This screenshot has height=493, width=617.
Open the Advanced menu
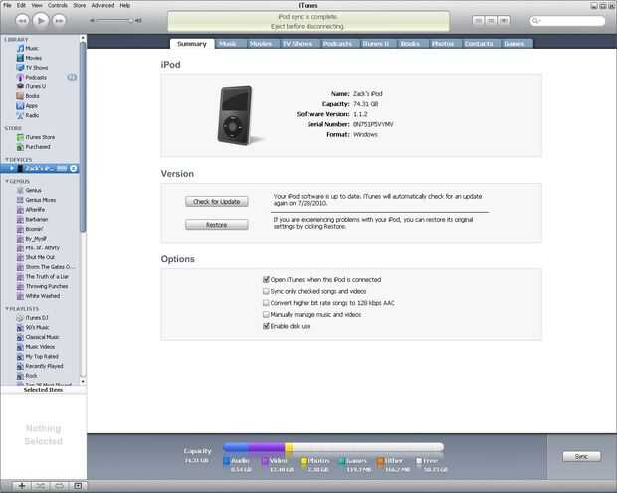click(103, 6)
